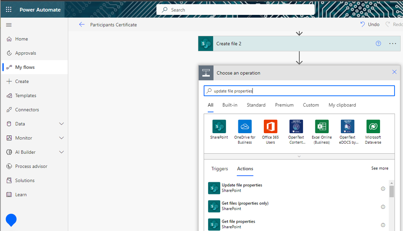403x231 pixels.
Task: Switch to the All tab
Action: pos(211,105)
